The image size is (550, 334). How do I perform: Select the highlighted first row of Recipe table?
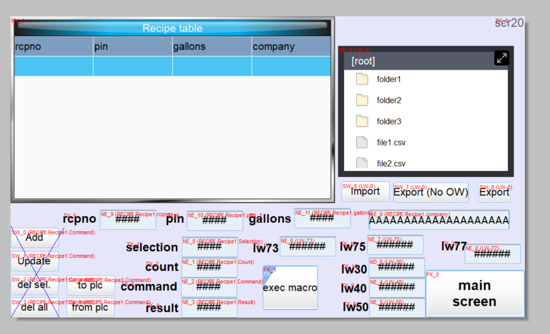click(173, 66)
